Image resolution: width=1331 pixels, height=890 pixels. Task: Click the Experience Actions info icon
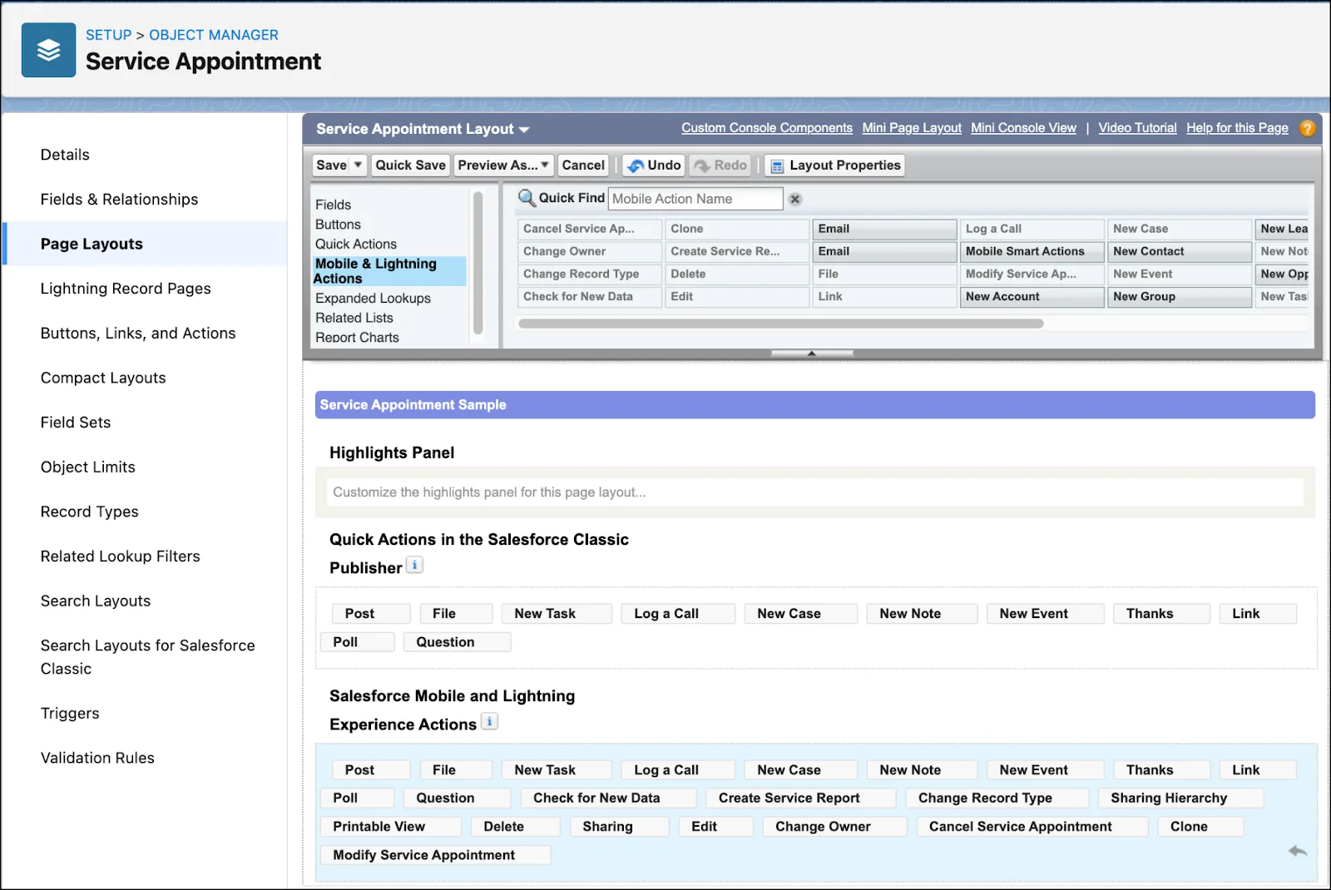pos(489,722)
